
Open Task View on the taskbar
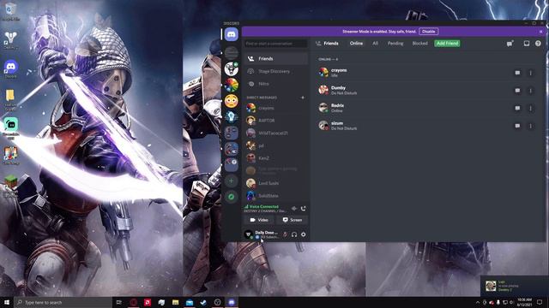click(119, 302)
